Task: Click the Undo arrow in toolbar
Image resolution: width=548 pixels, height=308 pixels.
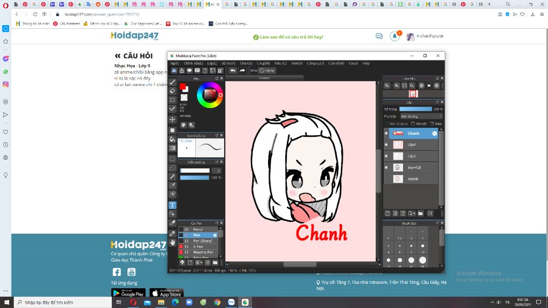Action: click(233, 71)
